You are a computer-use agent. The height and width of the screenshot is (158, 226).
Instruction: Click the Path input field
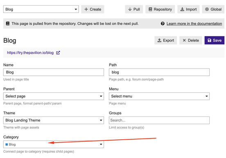click(159, 72)
